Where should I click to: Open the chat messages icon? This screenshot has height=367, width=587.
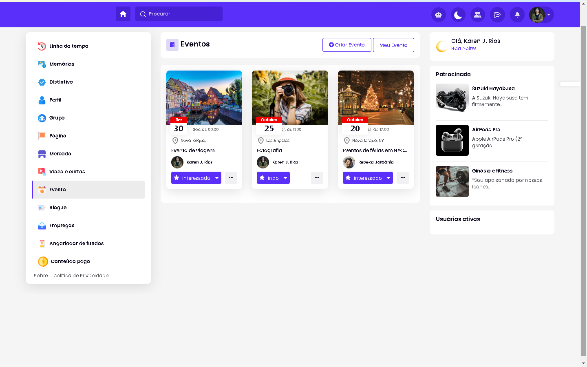tap(497, 15)
